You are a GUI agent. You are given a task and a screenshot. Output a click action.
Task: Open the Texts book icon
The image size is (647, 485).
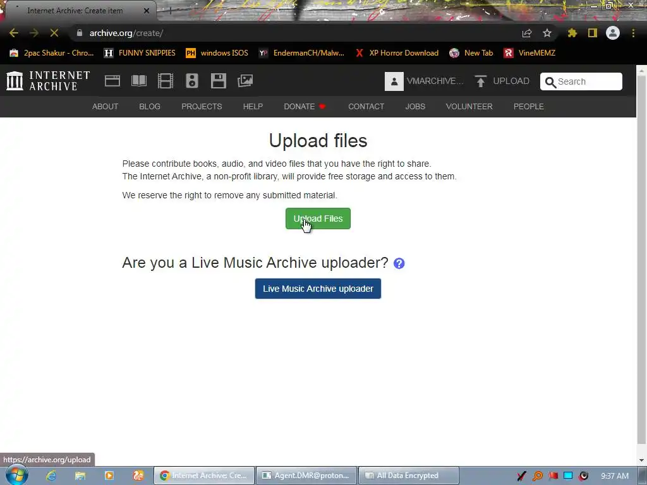tap(138, 81)
